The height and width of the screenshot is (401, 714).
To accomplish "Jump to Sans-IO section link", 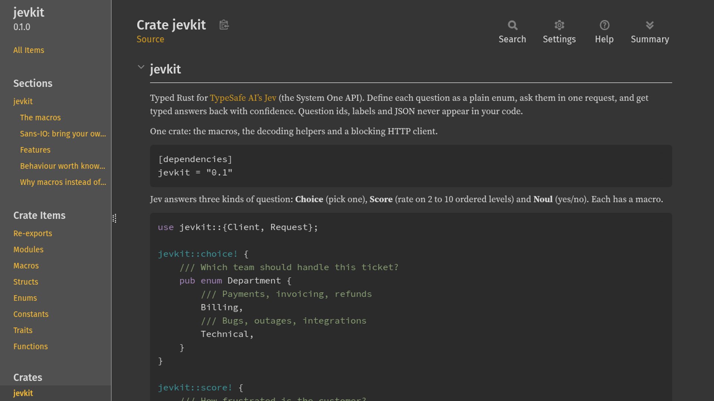I will [x=63, y=134].
